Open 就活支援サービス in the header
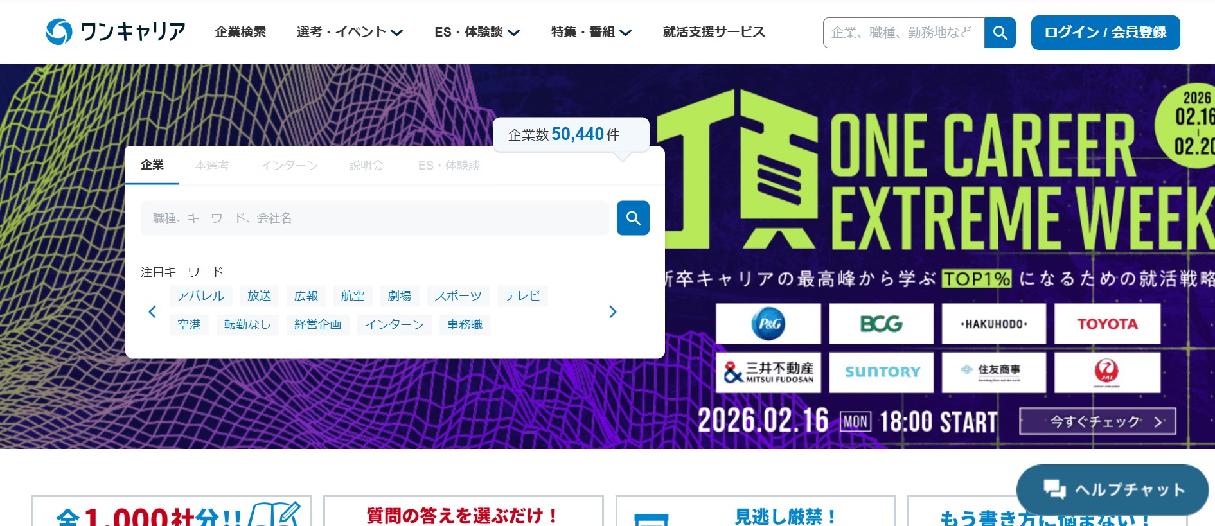The image size is (1215, 526). coord(714,32)
